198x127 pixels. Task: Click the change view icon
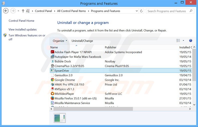(x=178, y=40)
